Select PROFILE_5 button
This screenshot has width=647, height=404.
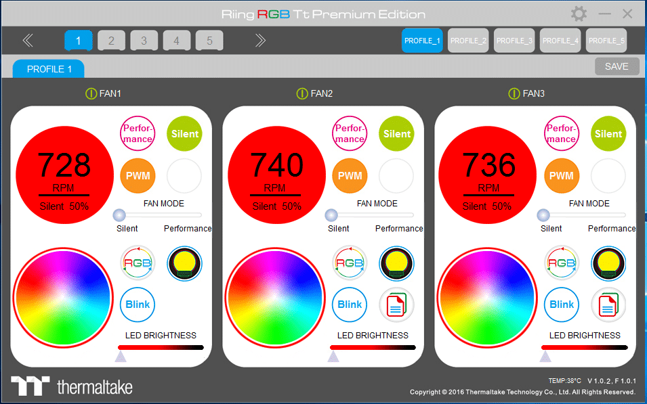point(606,41)
